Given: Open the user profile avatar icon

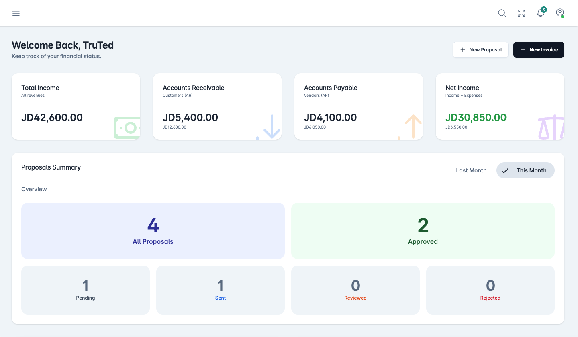Looking at the screenshot, I should coord(560,13).
